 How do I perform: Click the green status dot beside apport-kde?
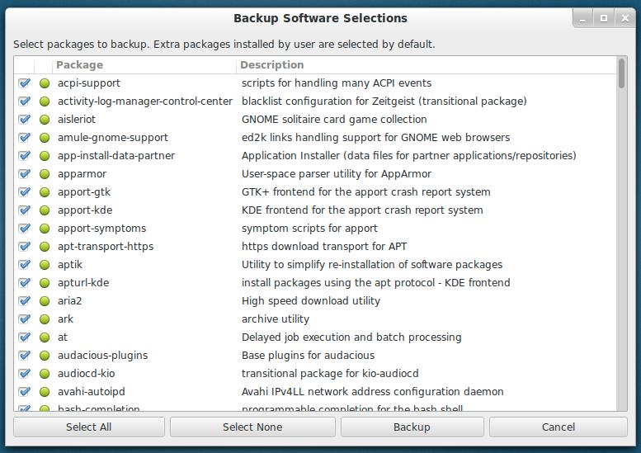45,210
